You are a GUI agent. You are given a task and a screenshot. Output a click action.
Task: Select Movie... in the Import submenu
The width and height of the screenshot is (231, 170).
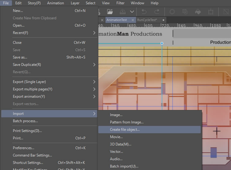point(116,137)
